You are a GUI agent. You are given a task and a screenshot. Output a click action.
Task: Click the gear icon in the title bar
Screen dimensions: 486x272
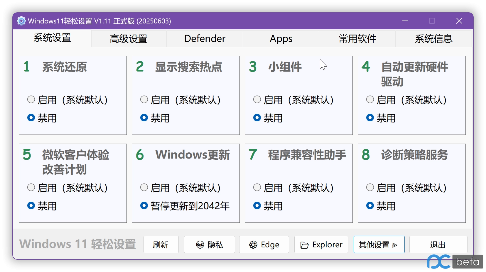(21, 21)
